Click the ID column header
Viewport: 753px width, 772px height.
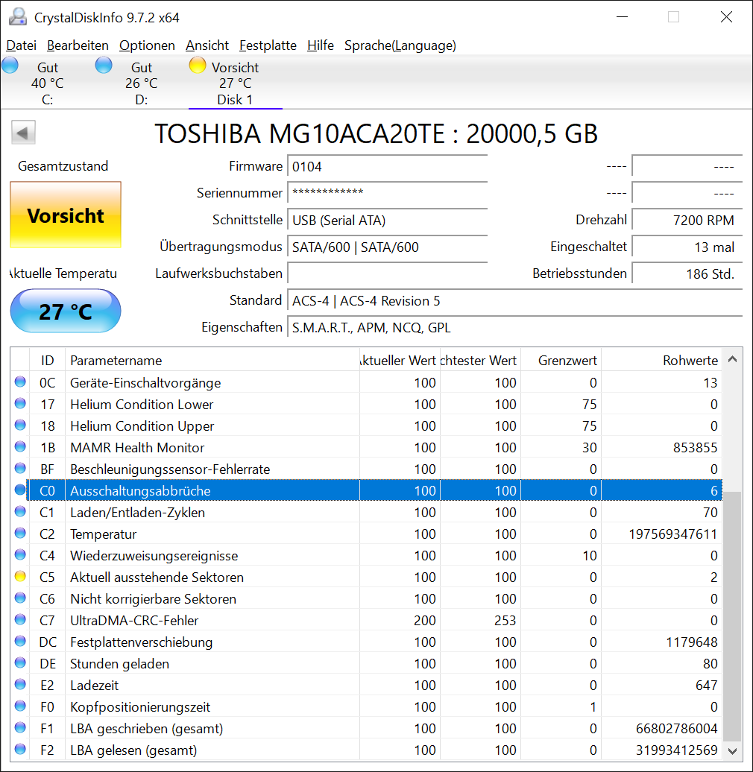47,361
